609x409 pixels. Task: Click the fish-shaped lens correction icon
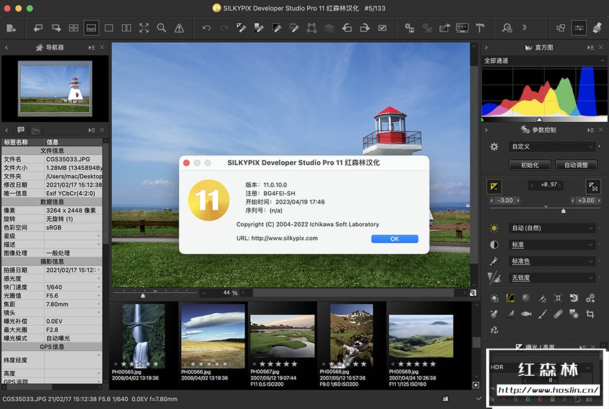(526, 313)
